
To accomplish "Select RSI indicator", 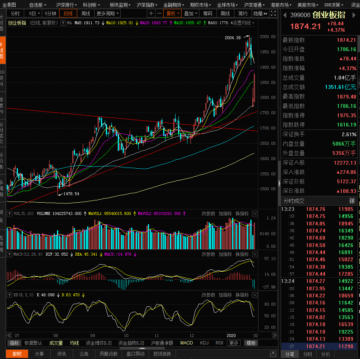I will coord(219,343).
